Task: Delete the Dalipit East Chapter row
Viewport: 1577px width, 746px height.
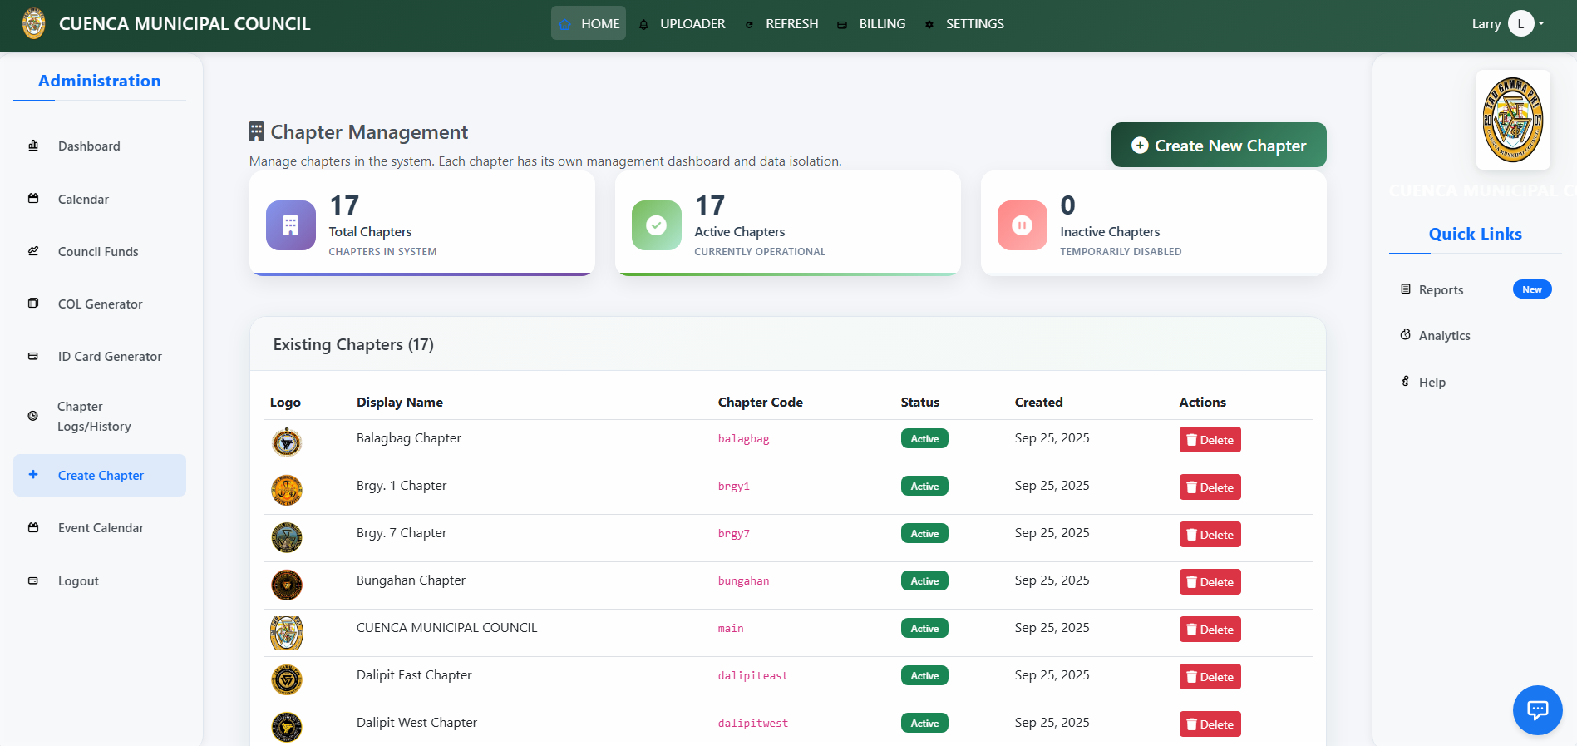Action: pos(1210,677)
